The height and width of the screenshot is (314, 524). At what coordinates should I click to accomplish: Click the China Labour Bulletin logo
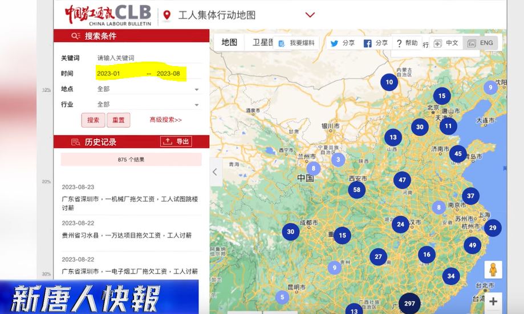107,14
